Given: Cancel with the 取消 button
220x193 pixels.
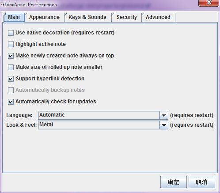Looking at the screenshot, I should tap(202, 182).
